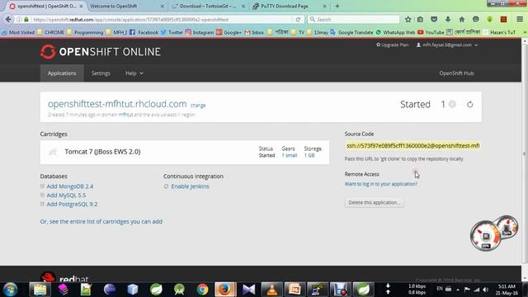Switch to the PuTTY Download Page tab
528x297 pixels.
pyautogui.click(x=289, y=6)
